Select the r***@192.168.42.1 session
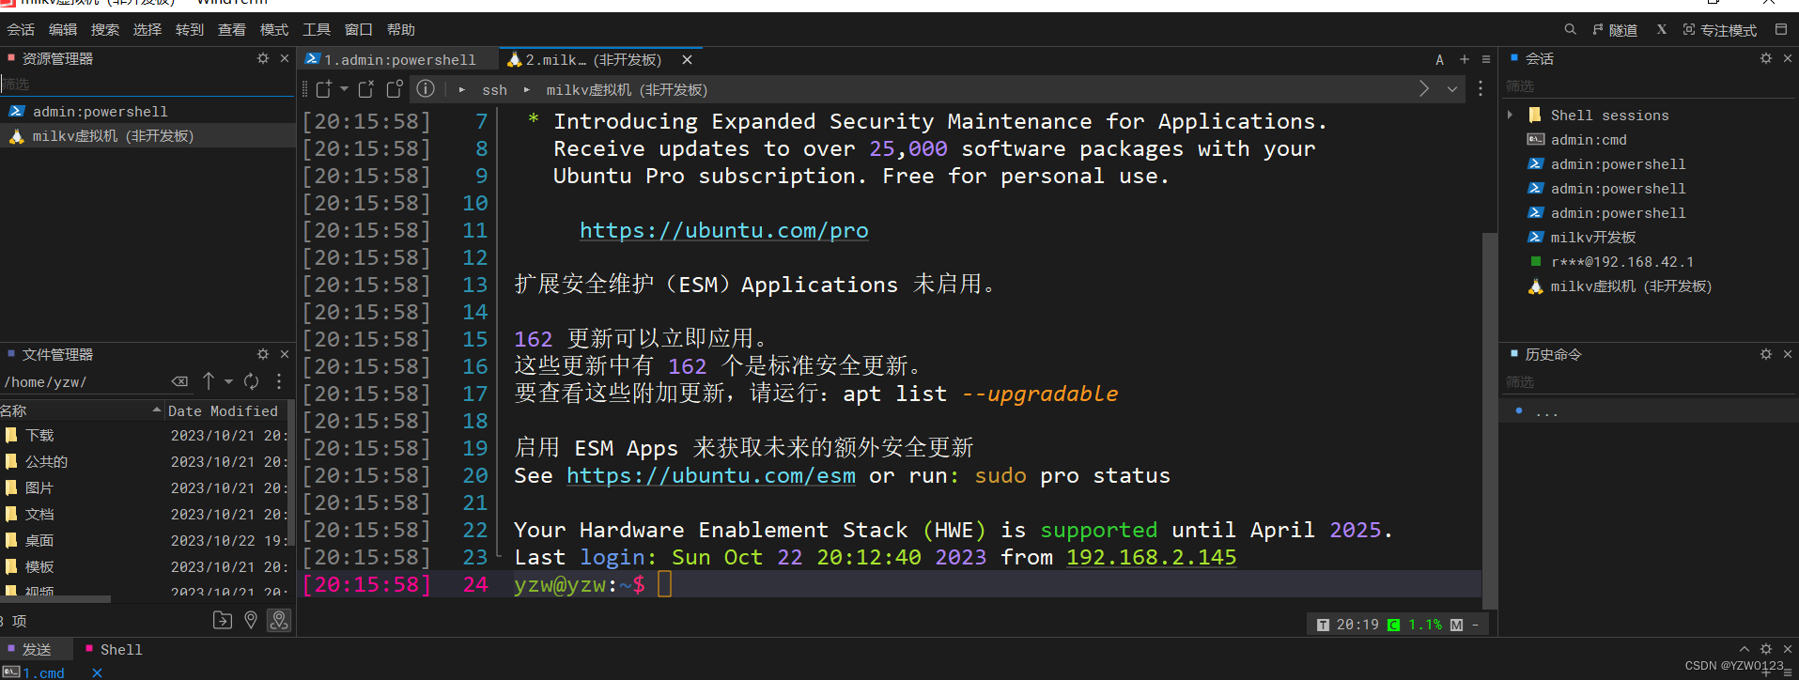The width and height of the screenshot is (1799, 680). 1622,262
